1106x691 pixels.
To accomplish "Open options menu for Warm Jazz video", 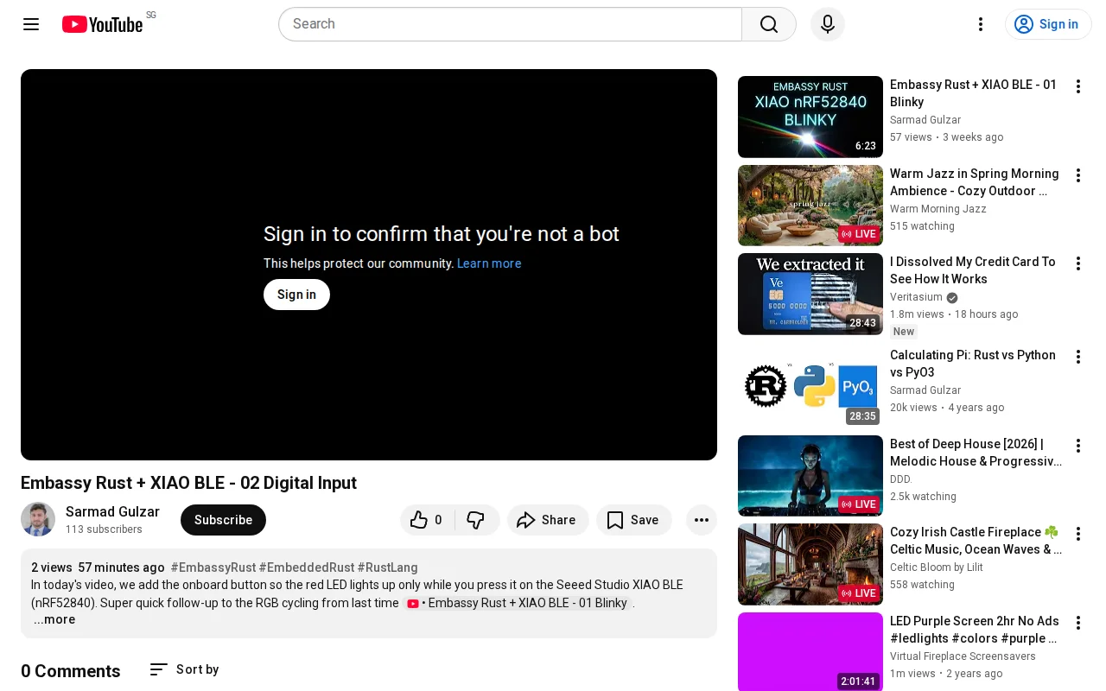I will [x=1078, y=175].
